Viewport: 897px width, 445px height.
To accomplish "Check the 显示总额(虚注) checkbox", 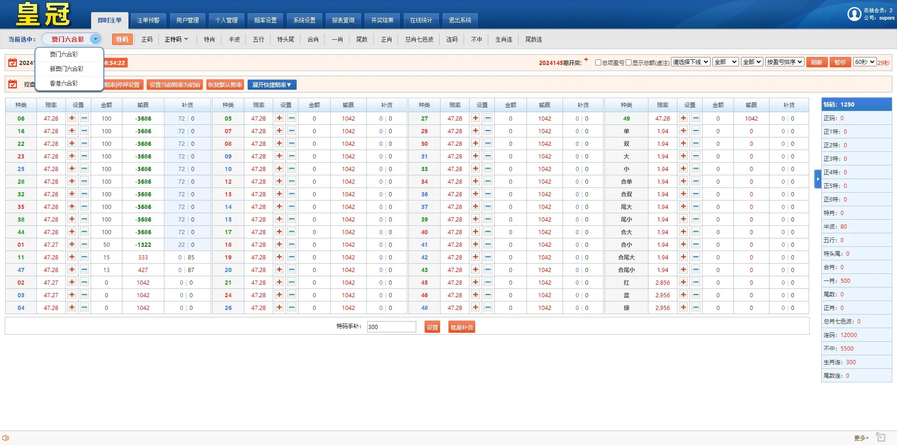I will [628, 63].
